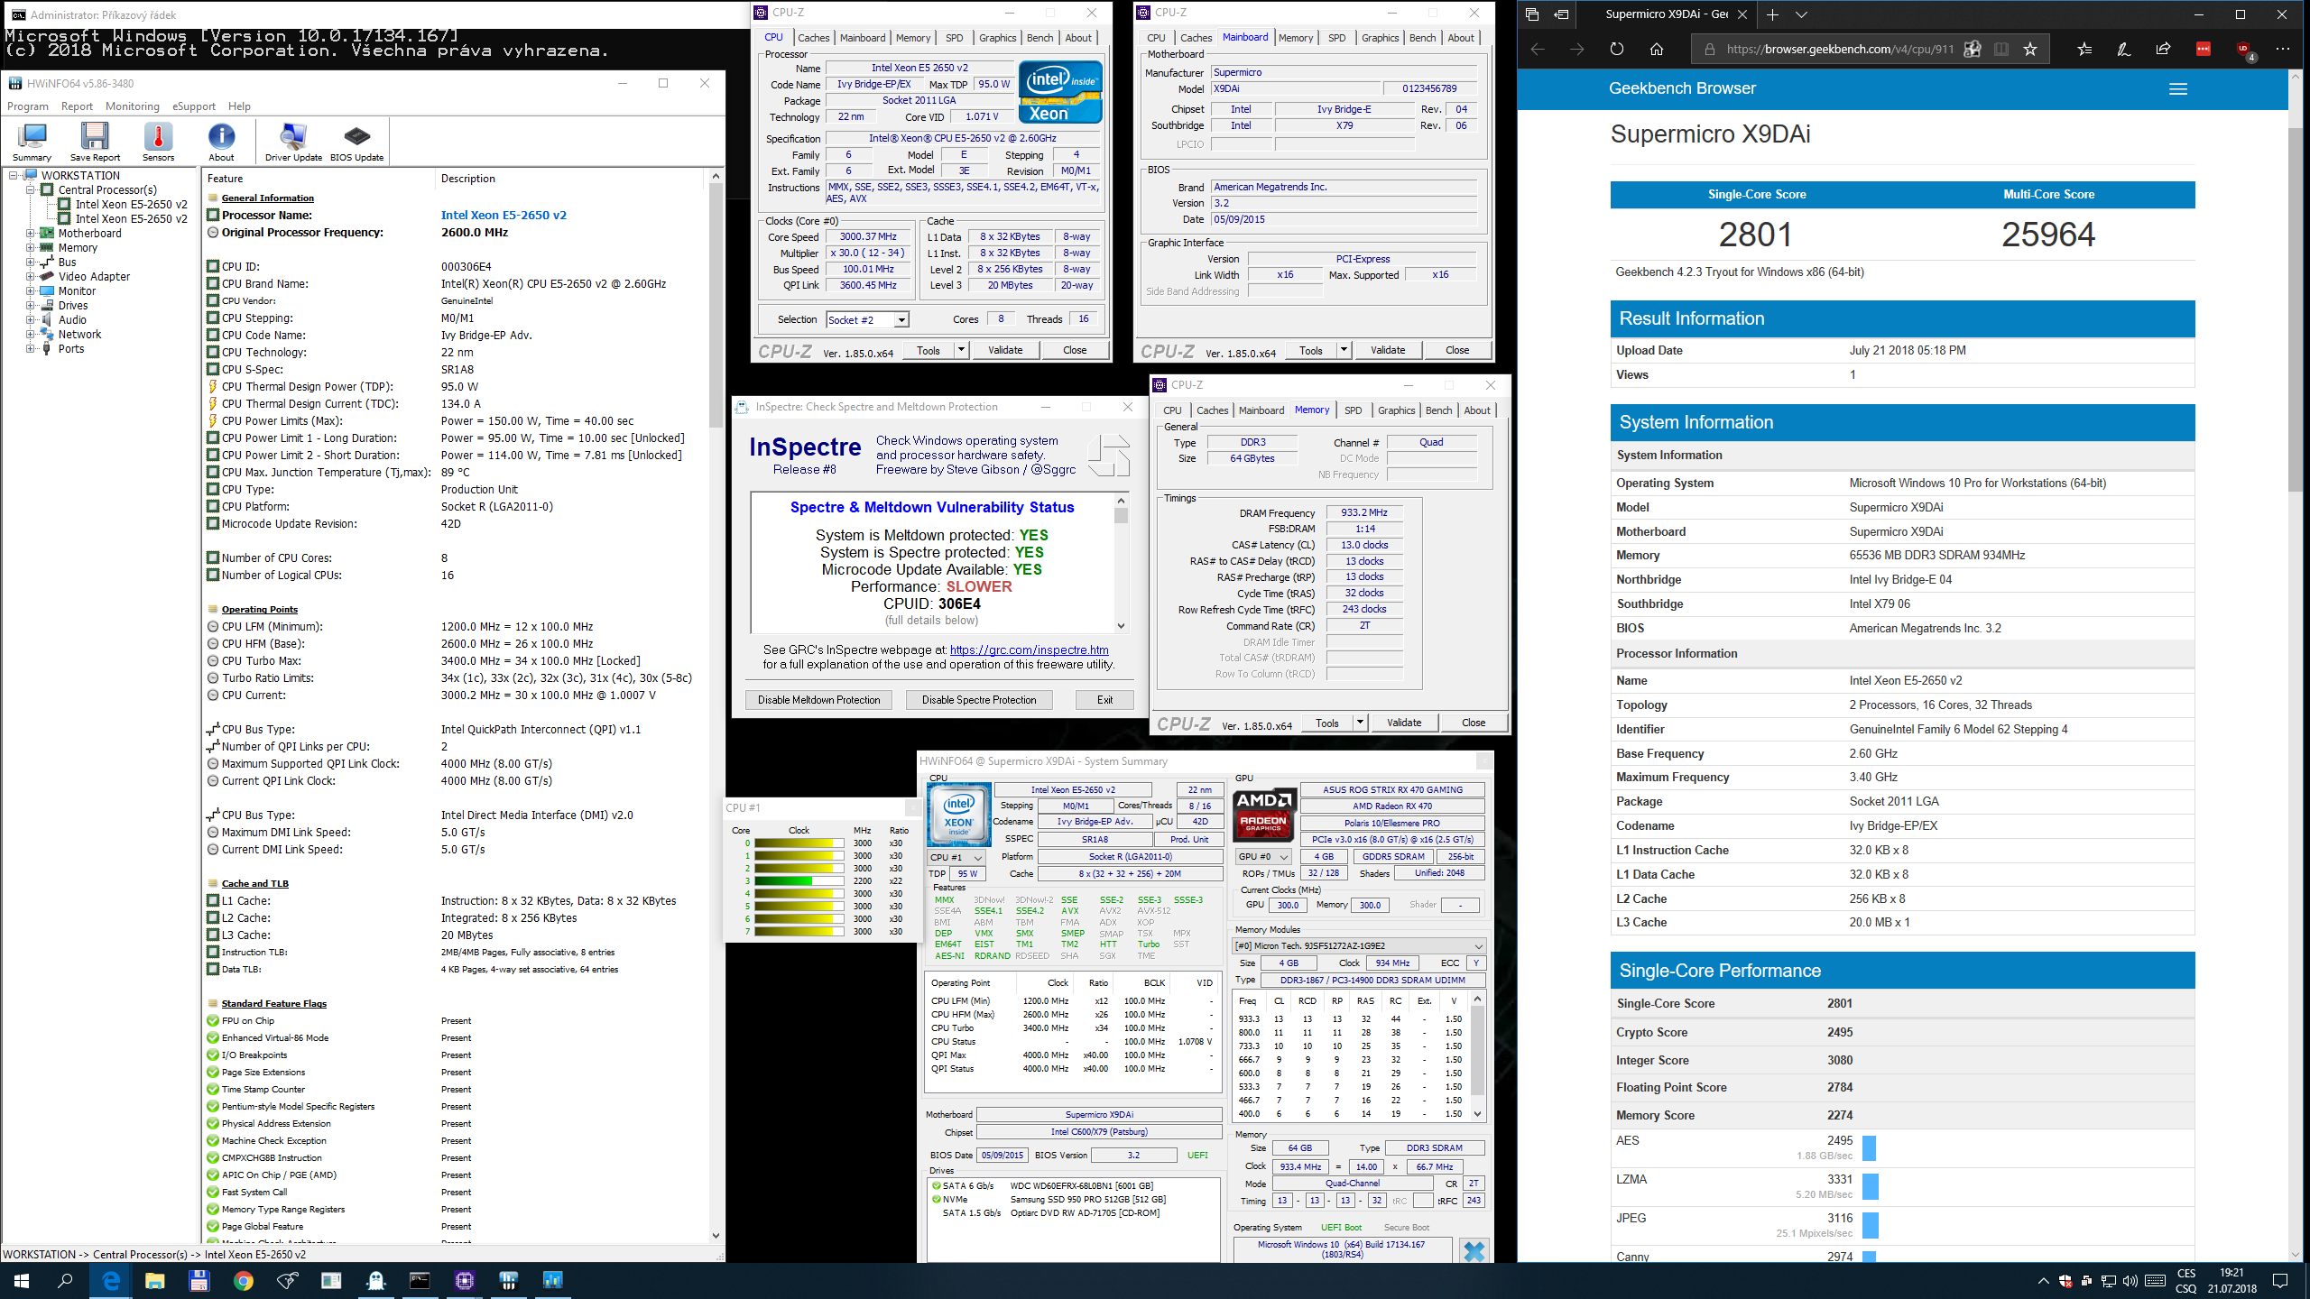Open the Geekbench Browser hamburger menu
The height and width of the screenshot is (1299, 2310).
(x=2178, y=88)
